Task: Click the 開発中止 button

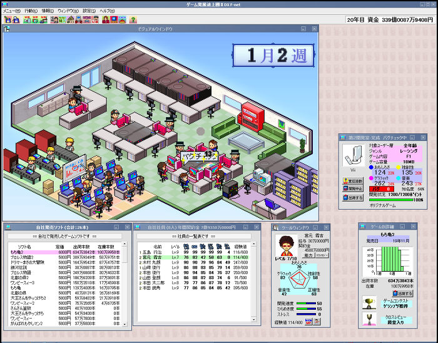Action: (353, 188)
